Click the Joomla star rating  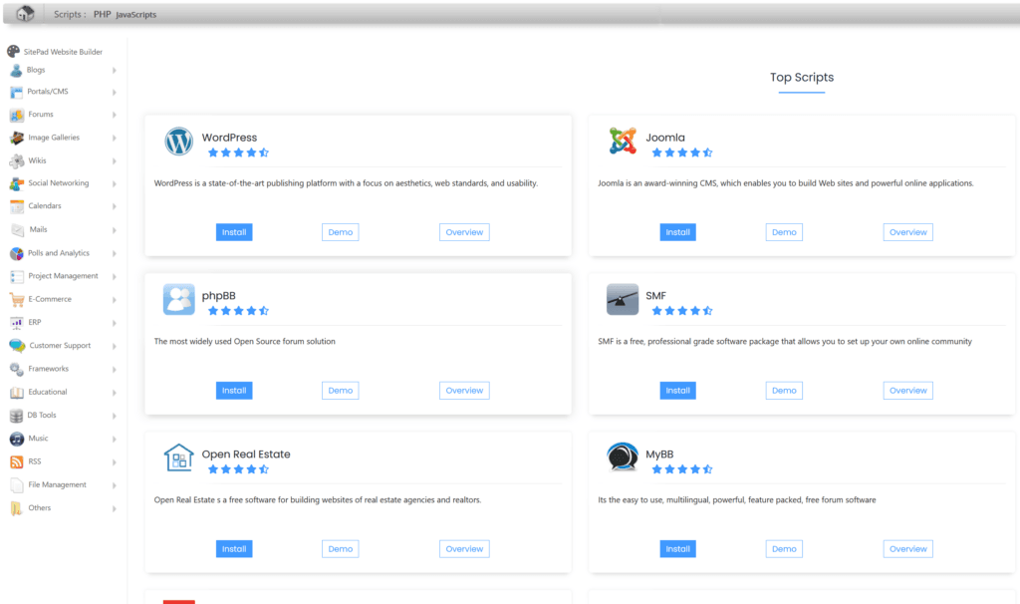tap(682, 152)
